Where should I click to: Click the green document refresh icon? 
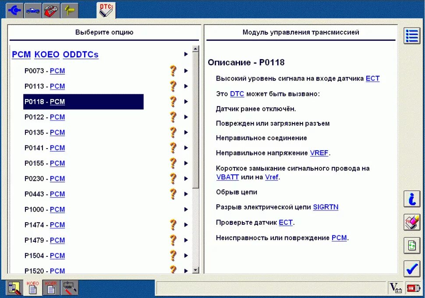[x=412, y=246]
